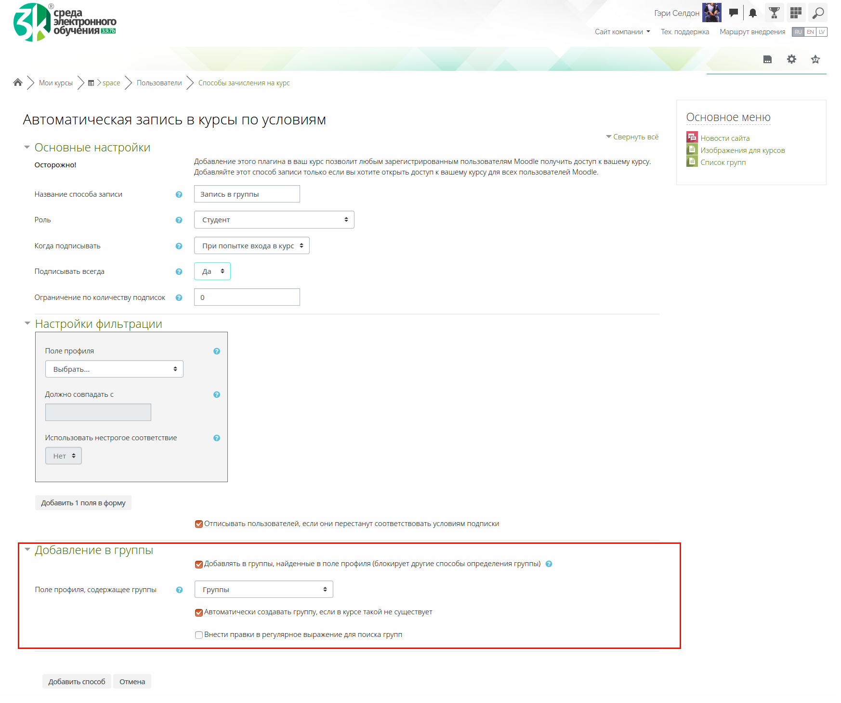Uncheck 'Отписывать пользователей' checkbox
The image size is (841, 703).
(198, 524)
